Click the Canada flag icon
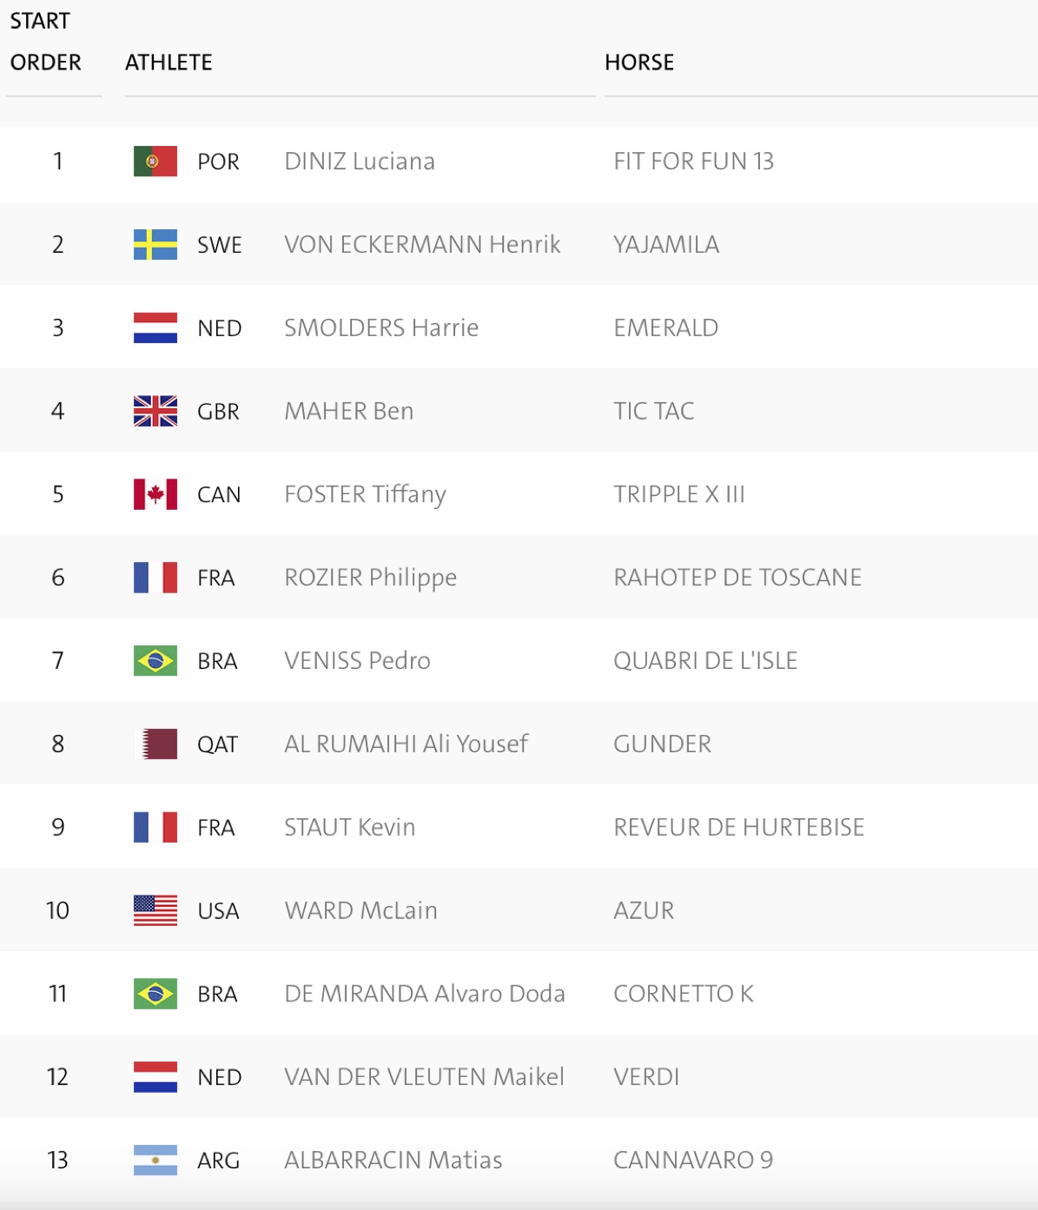1038x1210 pixels. (x=155, y=494)
